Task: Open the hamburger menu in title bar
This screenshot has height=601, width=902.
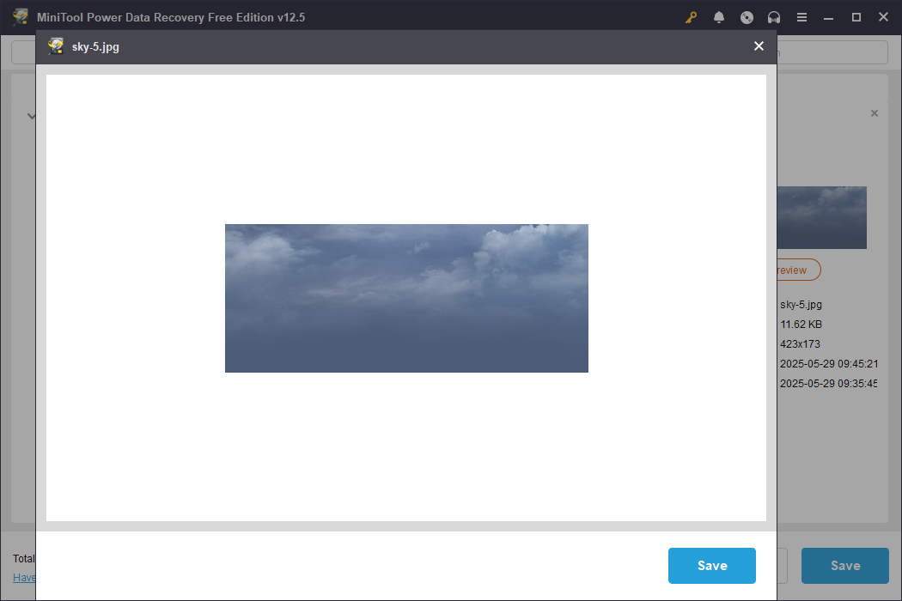Action: point(801,17)
